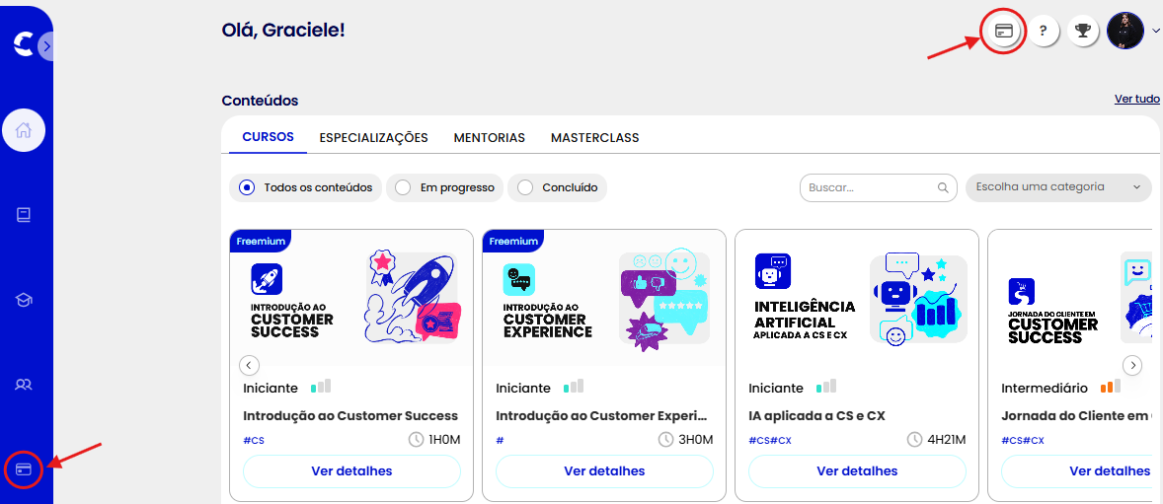The height and width of the screenshot is (504, 1163).
Task: Click the Conteúdos section heading
Action: [x=260, y=101]
